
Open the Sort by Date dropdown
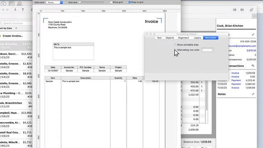9,28
